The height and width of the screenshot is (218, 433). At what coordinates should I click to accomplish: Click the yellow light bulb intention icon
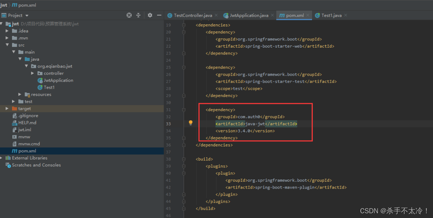tap(191, 123)
